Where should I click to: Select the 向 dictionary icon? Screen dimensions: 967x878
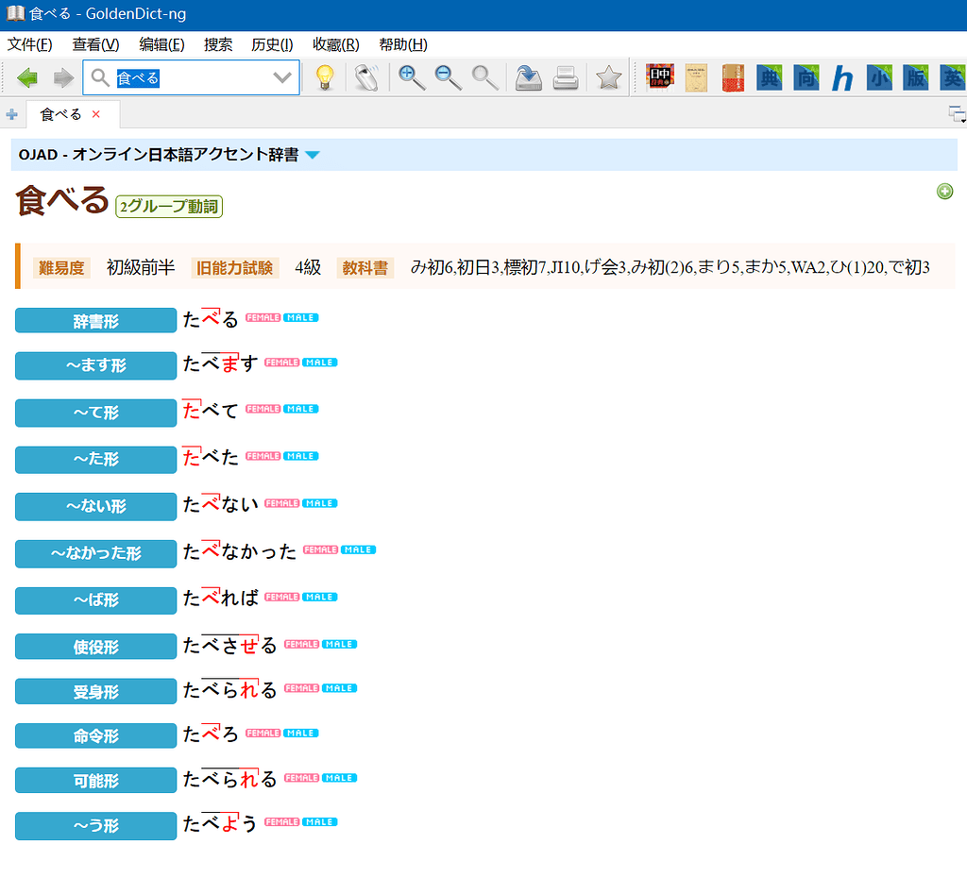806,77
